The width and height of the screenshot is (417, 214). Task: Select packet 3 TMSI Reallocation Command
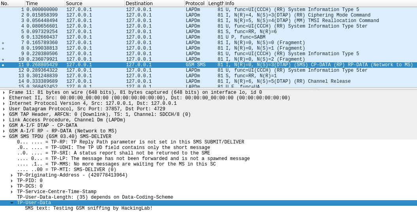209,20
